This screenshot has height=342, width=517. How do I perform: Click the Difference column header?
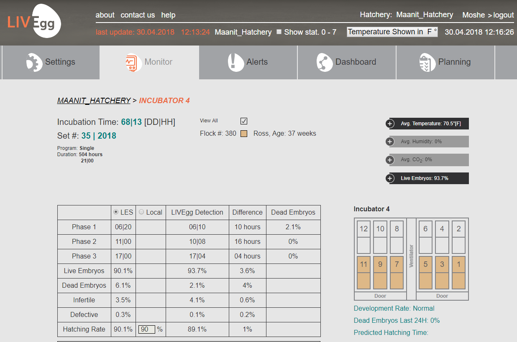pos(248,213)
